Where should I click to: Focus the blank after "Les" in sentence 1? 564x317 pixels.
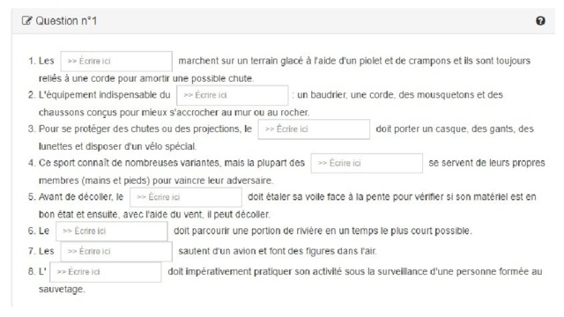(116, 61)
